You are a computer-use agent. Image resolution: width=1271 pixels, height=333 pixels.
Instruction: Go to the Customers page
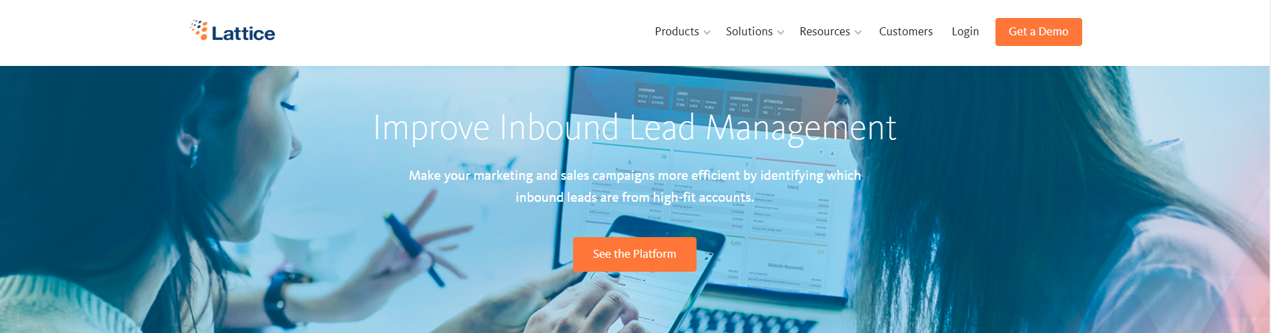point(905,31)
